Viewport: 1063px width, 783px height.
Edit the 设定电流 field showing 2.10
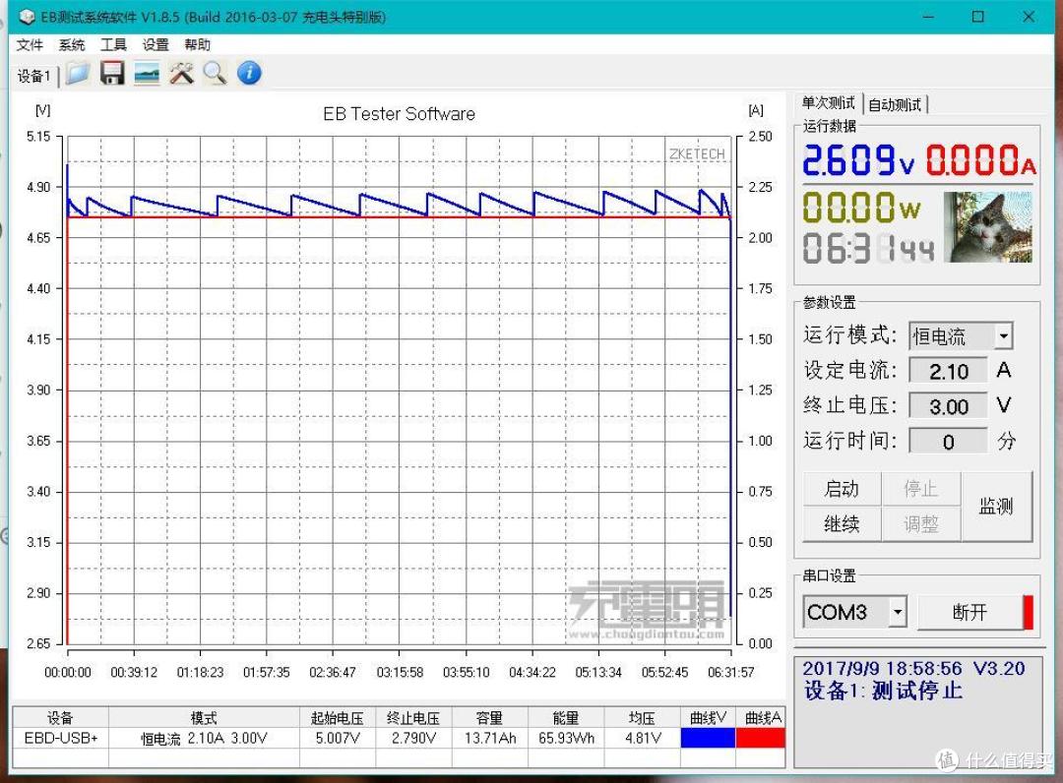pyautogui.click(x=948, y=371)
